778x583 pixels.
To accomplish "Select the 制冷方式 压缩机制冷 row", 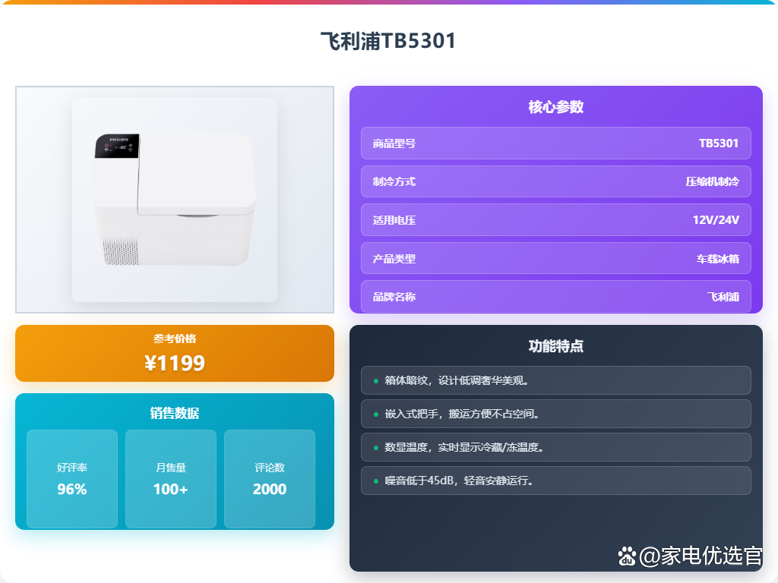I will pyautogui.click(x=555, y=181).
